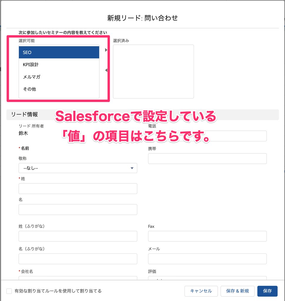
Task: Click the 携帯 input field
Action: coord(207,158)
